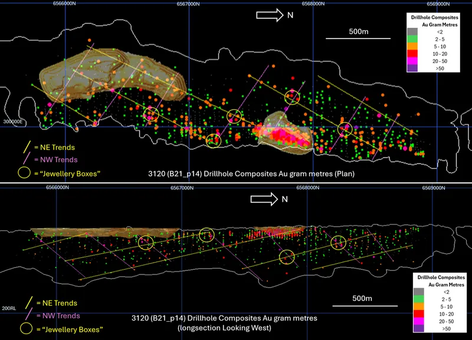Pick the grey <2 swatch in longsection legend
The width and height of the screenshot is (472, 340).
pyautogui.click(x=419, y=292)
